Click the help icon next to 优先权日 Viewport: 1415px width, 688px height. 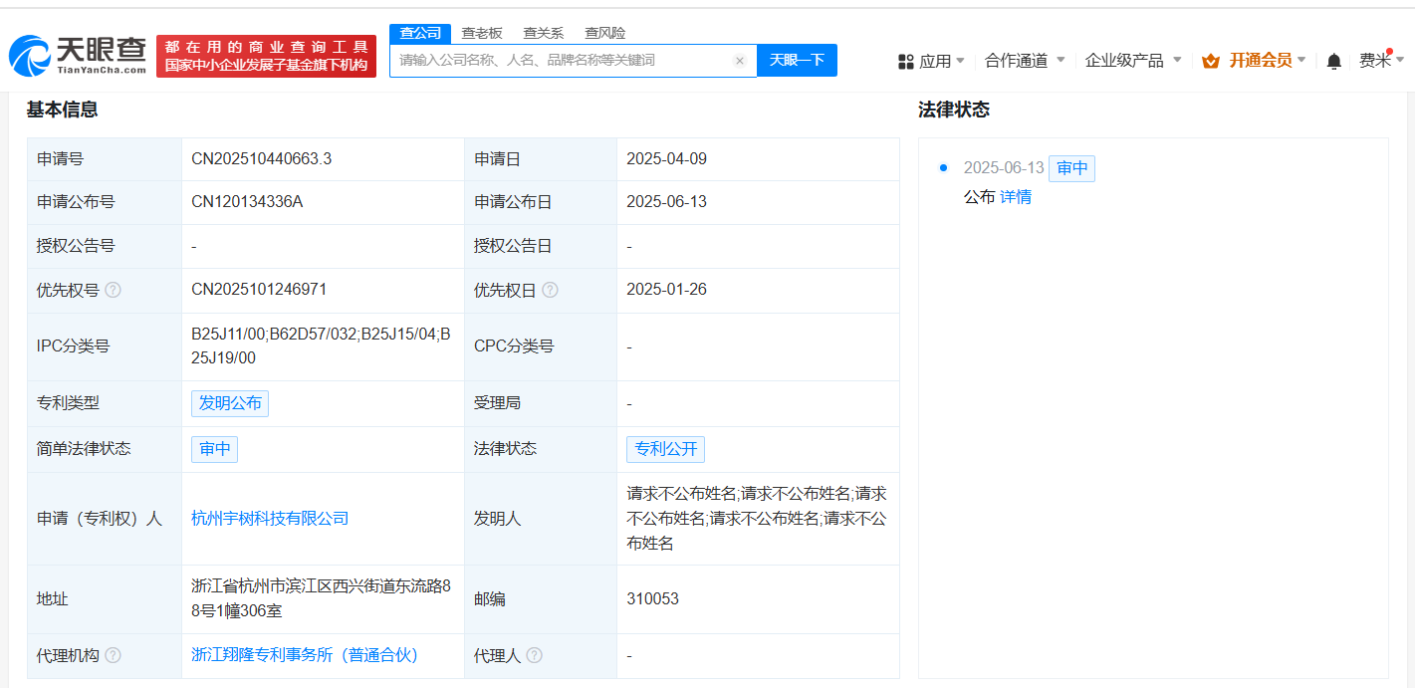550,291
